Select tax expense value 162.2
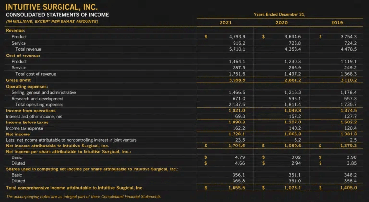 (239, 128)
